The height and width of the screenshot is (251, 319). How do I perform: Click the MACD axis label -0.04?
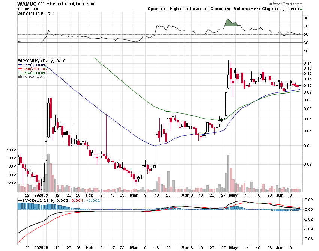[x=308, y=229]
